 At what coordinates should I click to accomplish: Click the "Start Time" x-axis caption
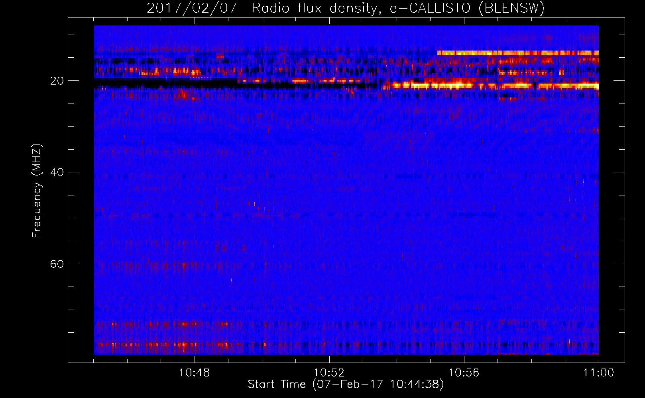346,384
